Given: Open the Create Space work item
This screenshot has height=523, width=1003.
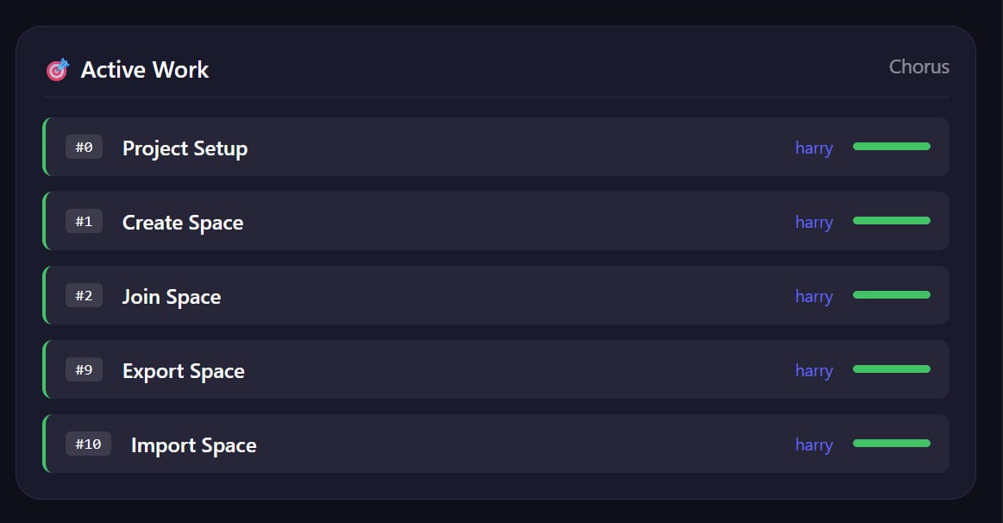Looking at the screenshot, I should [183, 223].
